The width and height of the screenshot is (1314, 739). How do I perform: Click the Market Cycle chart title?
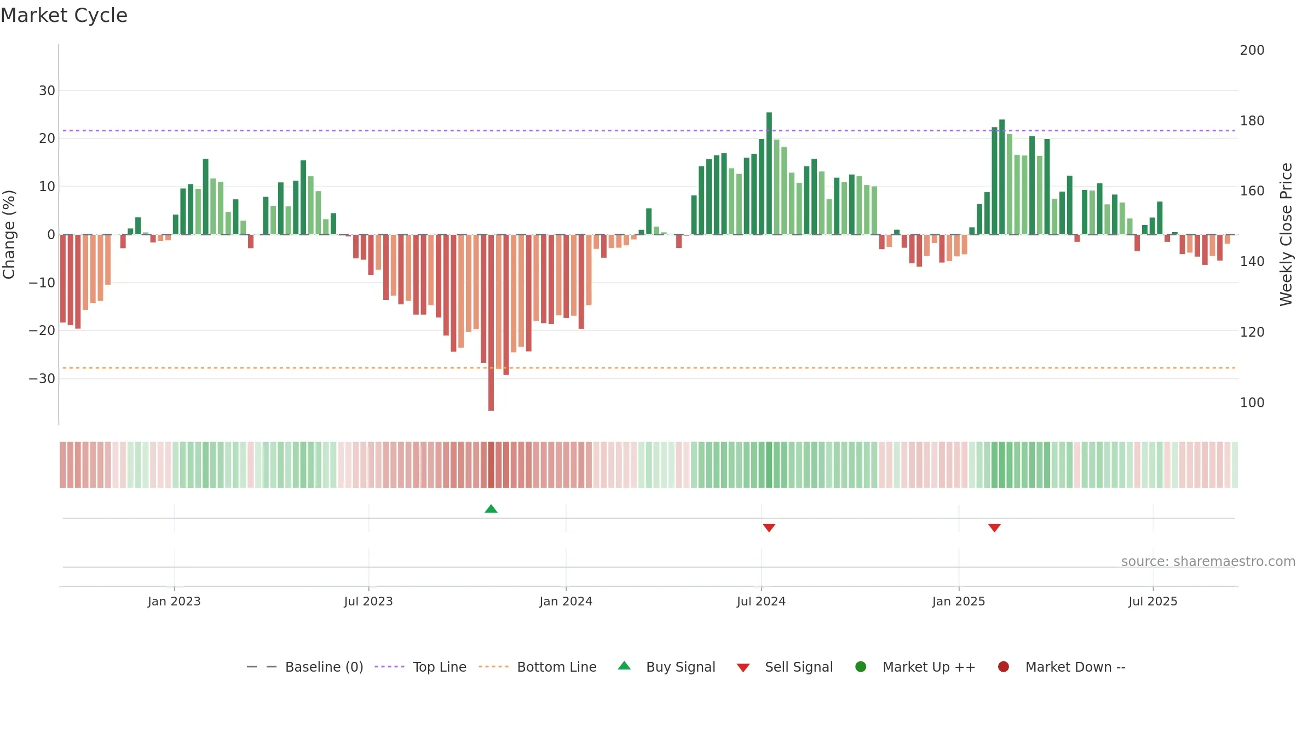(x=64, y=15)
